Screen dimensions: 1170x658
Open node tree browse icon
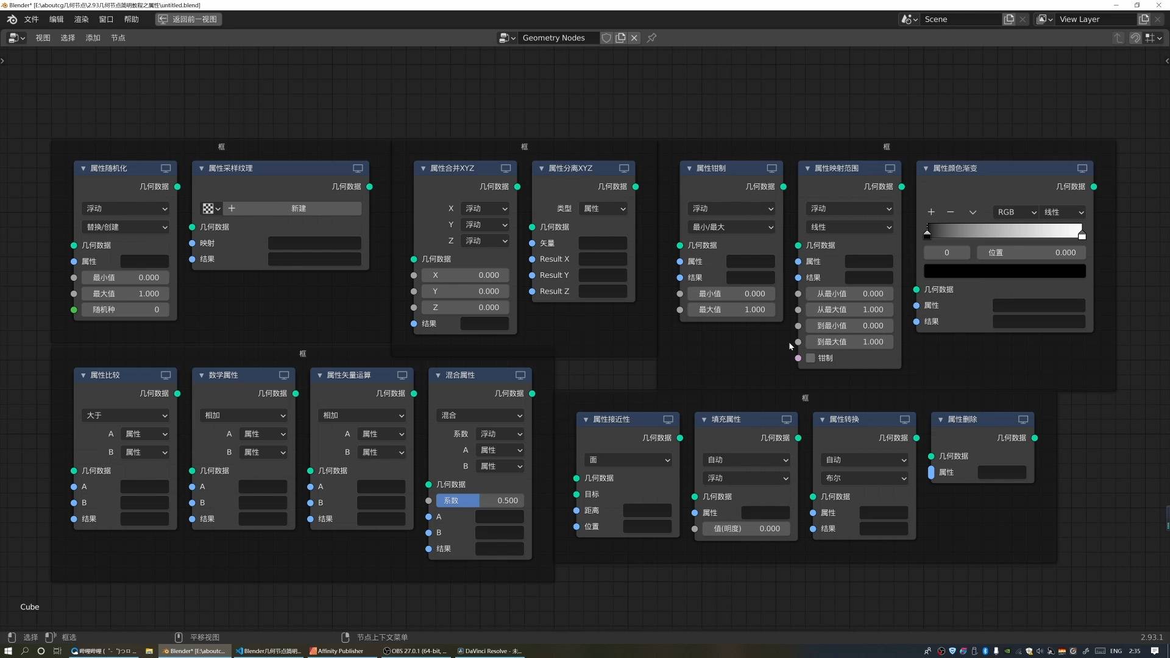pos(507,38)
